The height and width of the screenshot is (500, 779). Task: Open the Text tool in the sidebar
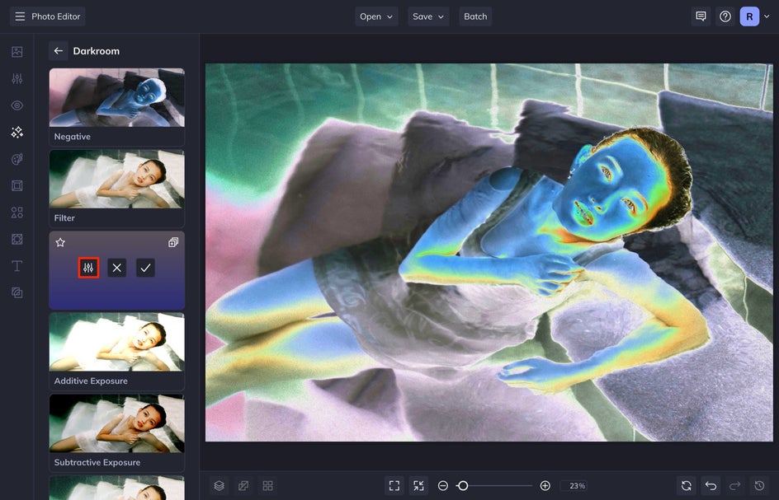coord(17,266)
